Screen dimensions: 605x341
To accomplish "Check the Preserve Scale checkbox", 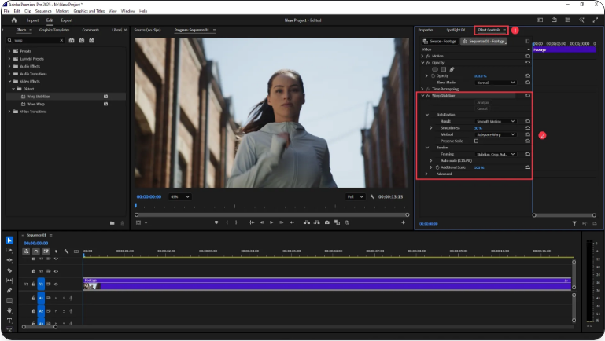I will (x=476, y=141).
